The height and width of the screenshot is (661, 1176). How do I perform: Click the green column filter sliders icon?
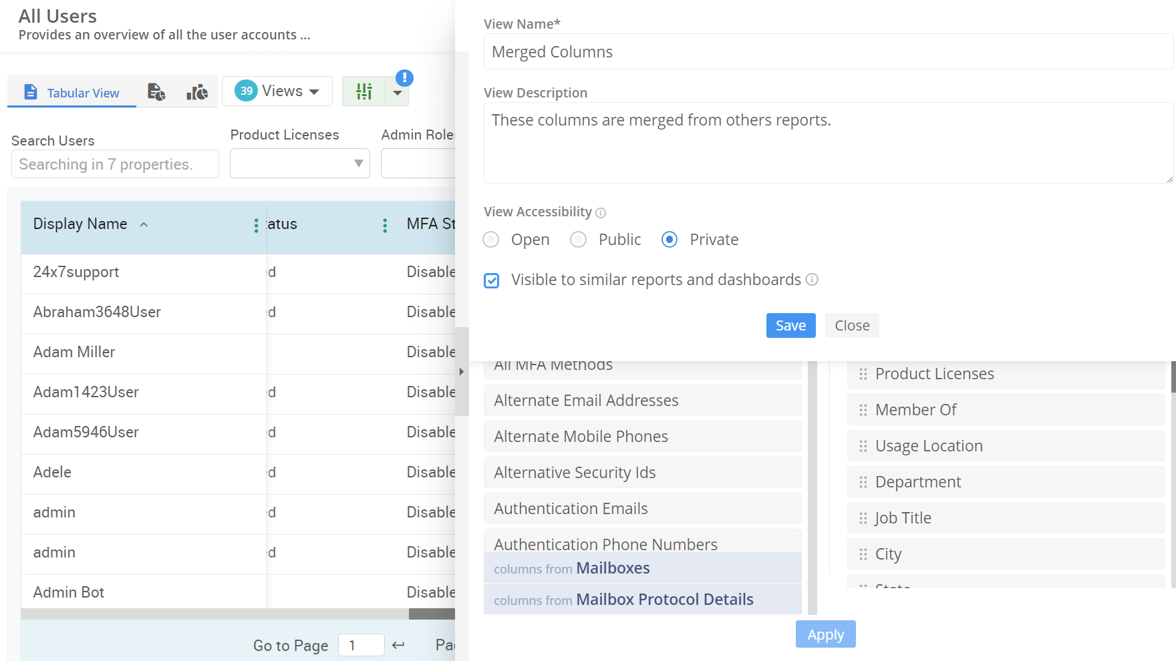(x=363, y=91)
